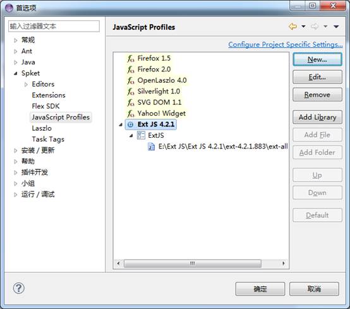Viewport: 350px width, 309px height.
Task: Collapse the Ext JS 4.2.1 profile node
Action: click(x=121, y=124)
